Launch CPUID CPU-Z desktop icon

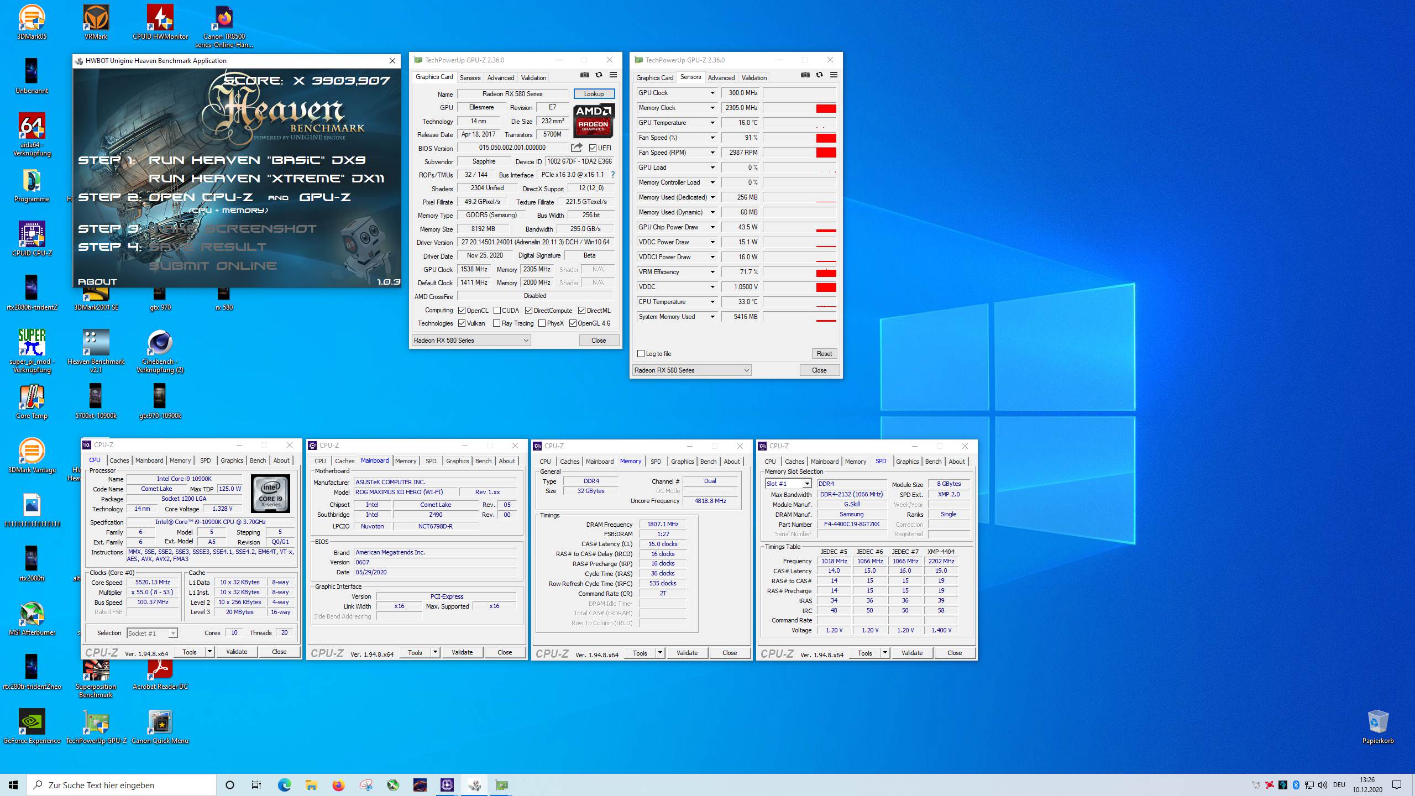click(x=32, y=239)
